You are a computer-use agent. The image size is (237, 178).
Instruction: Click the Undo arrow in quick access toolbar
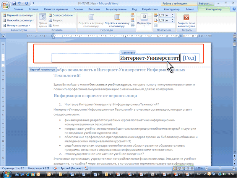(19, 3)
